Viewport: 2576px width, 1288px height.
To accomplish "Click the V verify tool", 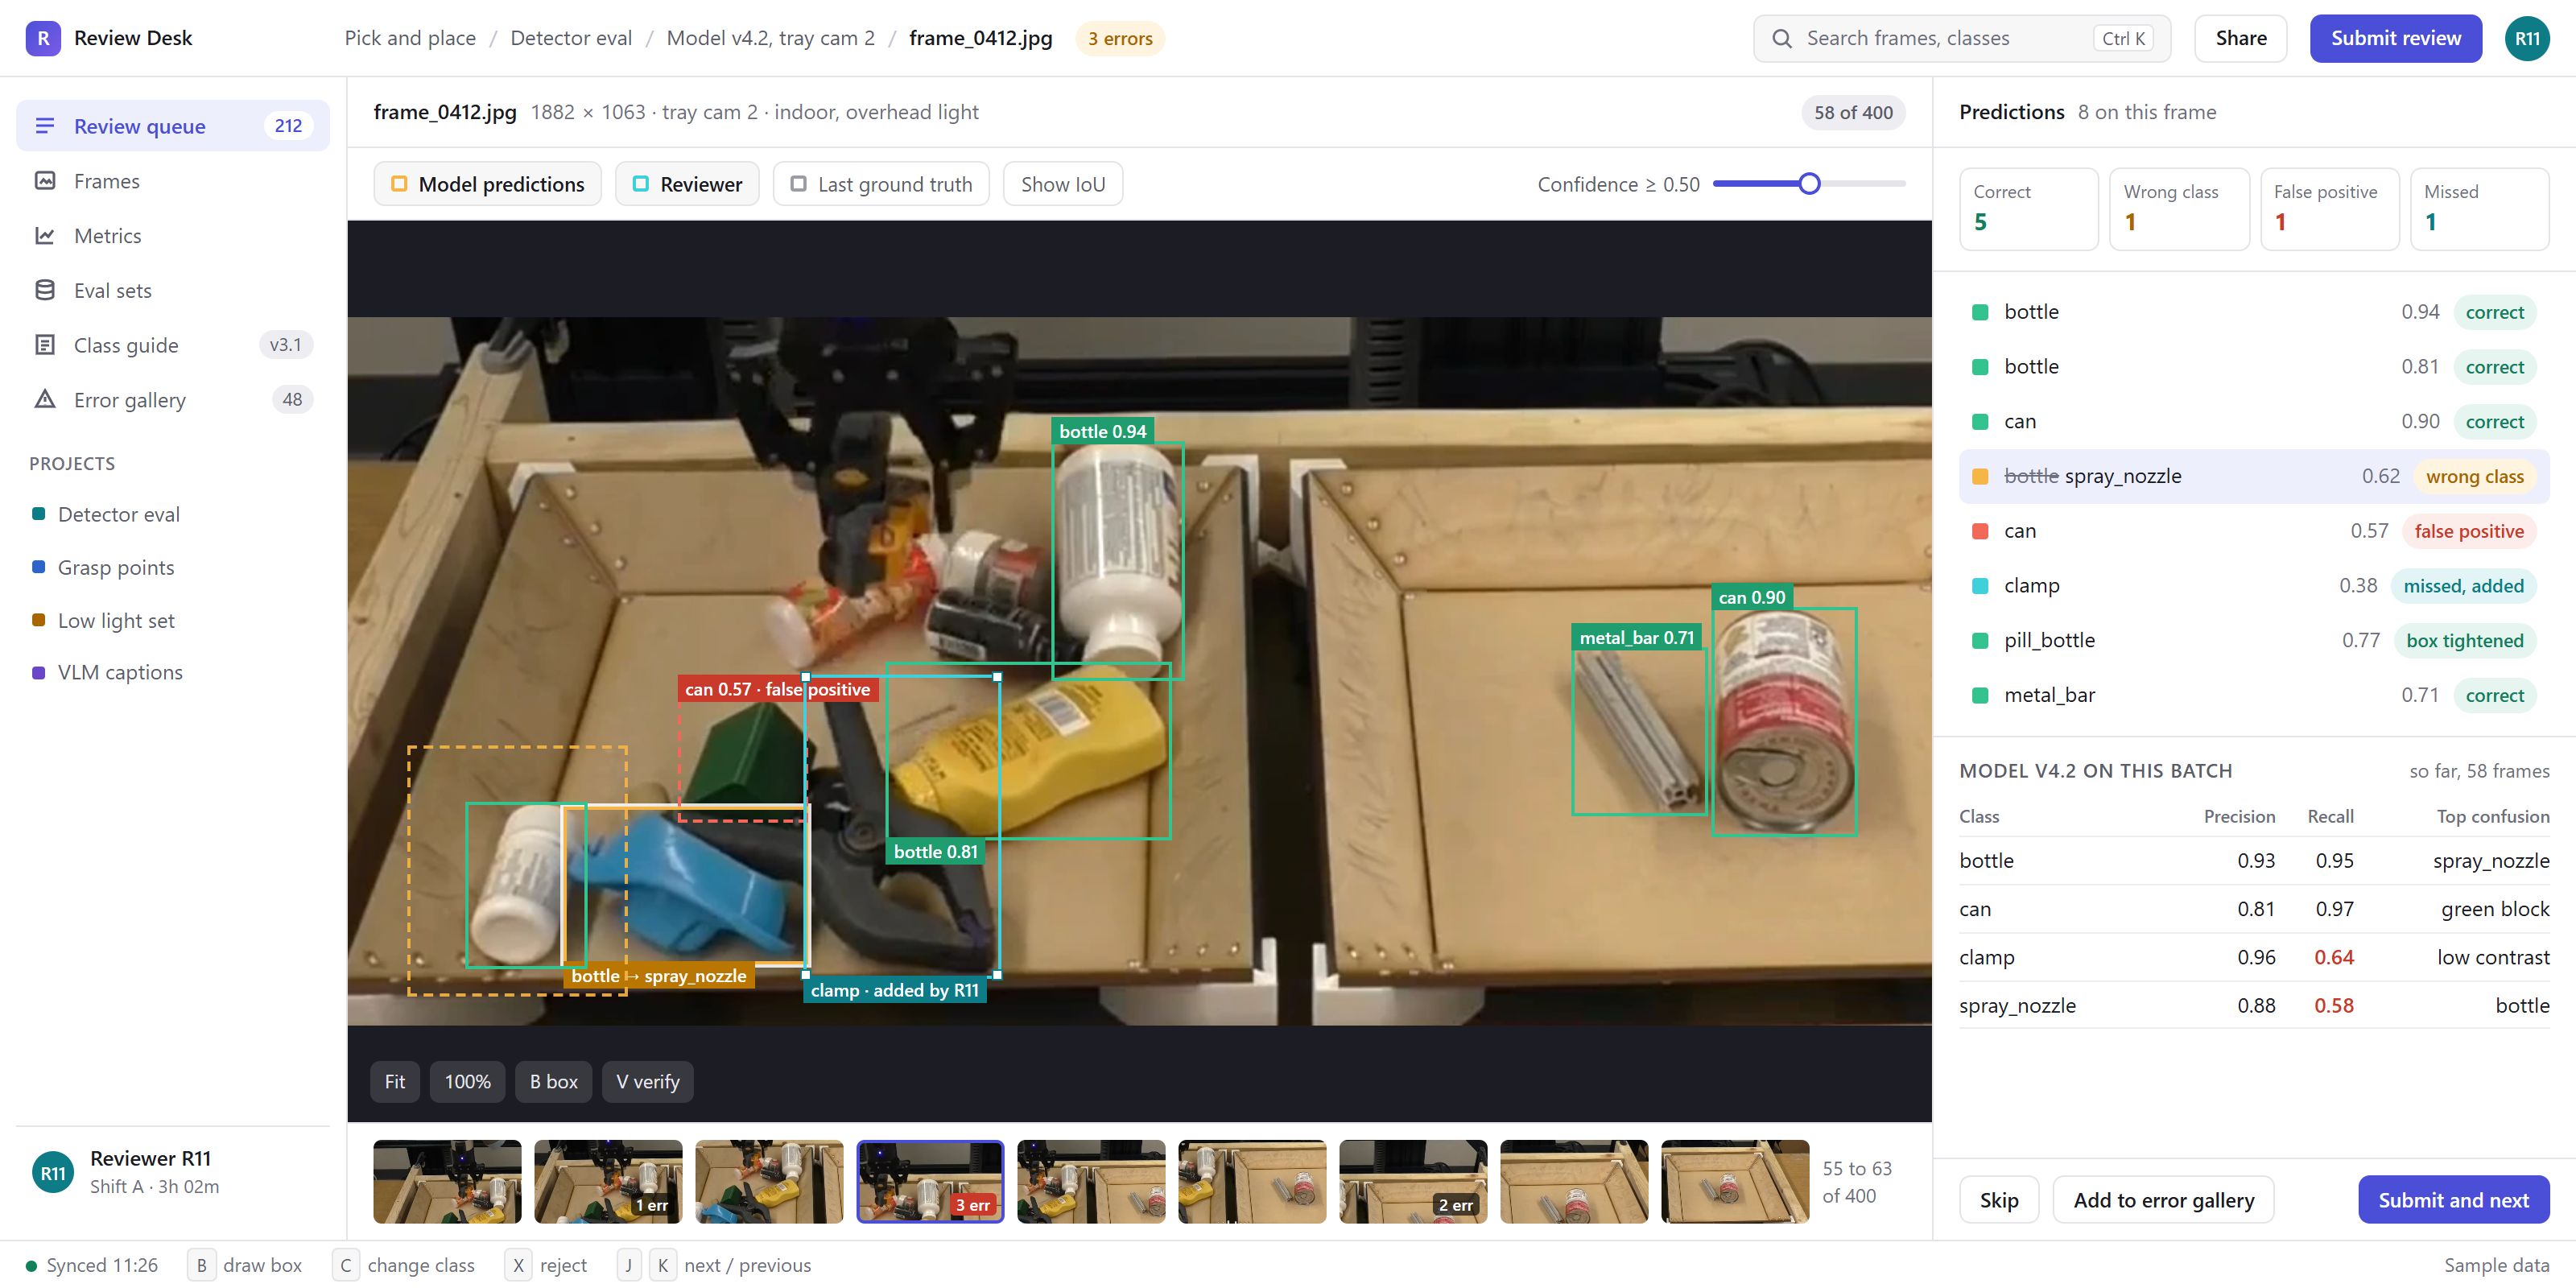I will pyautogui.click(x=647, y=1081).
